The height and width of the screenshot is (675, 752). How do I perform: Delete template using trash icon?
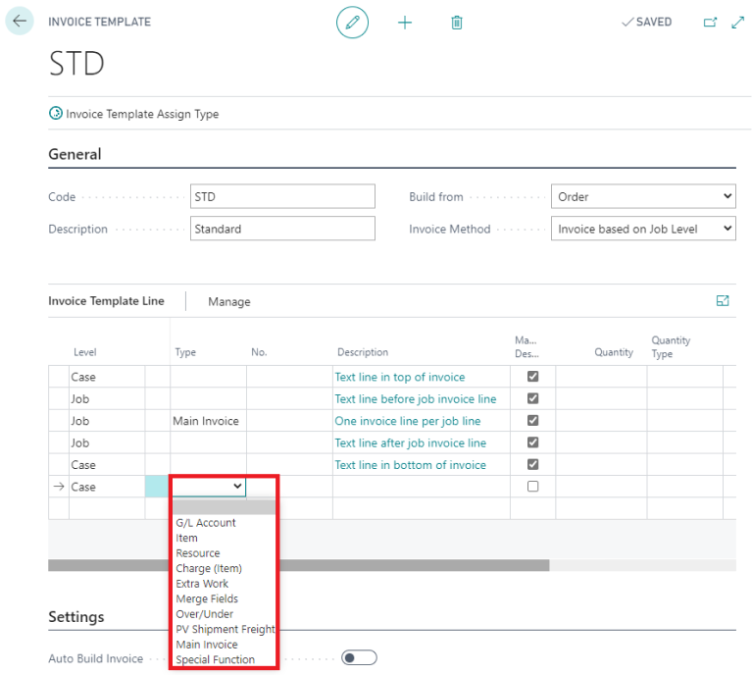pyautogui.click(x=457, y=23)
